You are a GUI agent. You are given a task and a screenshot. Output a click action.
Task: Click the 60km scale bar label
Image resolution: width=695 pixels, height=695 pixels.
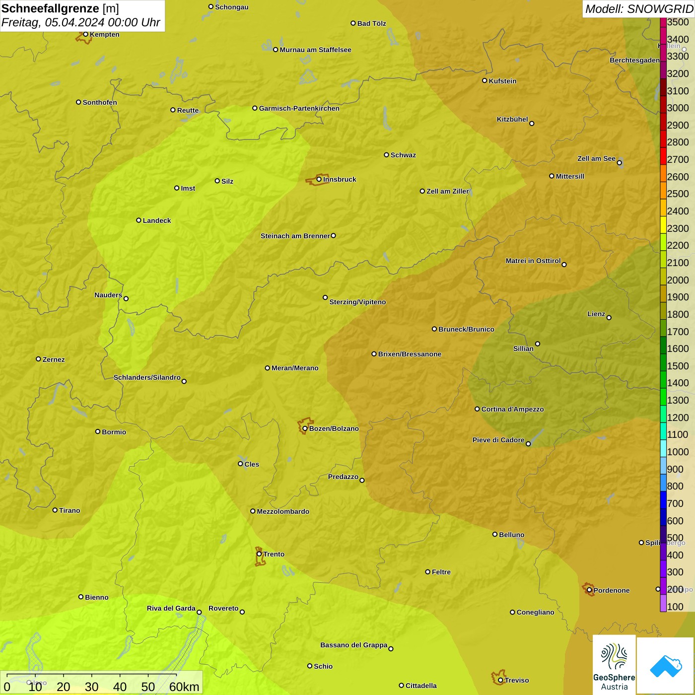point(184,687)
